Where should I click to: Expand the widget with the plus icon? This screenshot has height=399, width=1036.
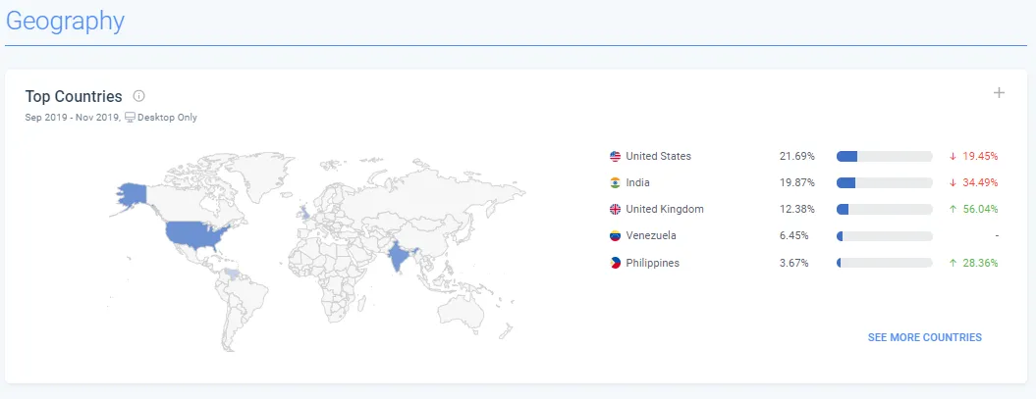tap(999, 93)
